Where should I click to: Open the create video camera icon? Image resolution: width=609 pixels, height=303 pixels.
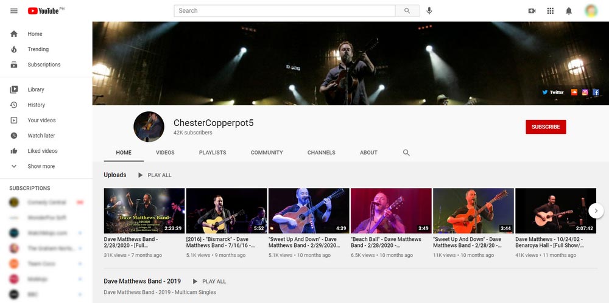coord(532,11)
